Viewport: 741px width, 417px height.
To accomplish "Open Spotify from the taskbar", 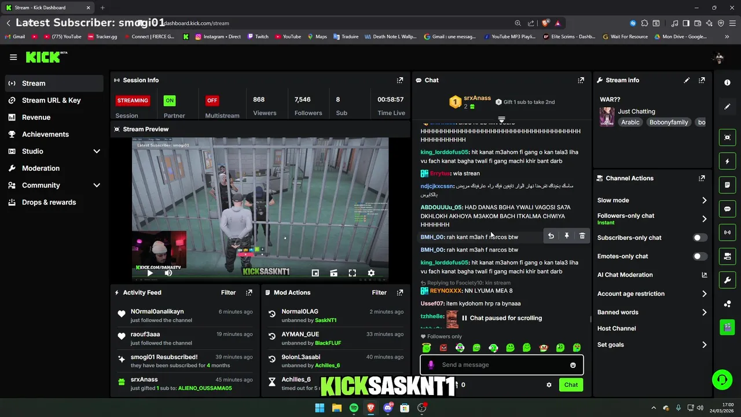I will point(354,408).
